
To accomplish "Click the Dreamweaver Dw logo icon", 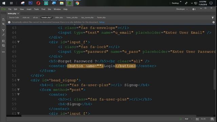I will 3,9.
